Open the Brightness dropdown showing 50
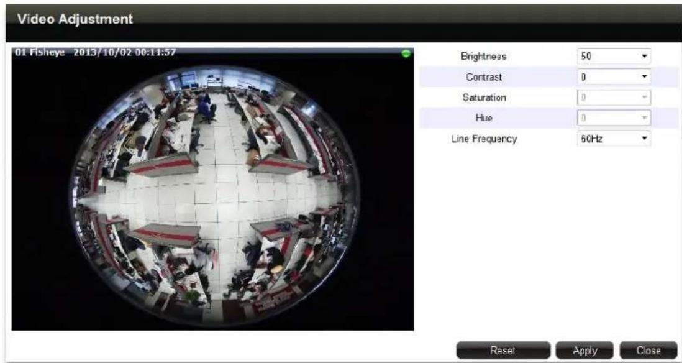The width and height of the screenshot is (682, 363). (614, 57)
